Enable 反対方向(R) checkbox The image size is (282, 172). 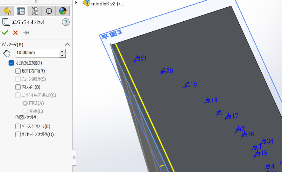18,71
